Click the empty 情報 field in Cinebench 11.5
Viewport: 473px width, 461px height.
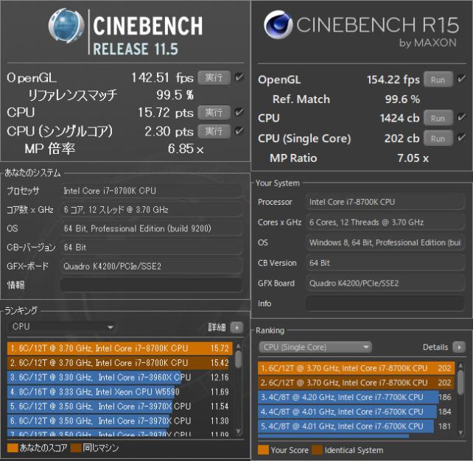click(151, 285)
